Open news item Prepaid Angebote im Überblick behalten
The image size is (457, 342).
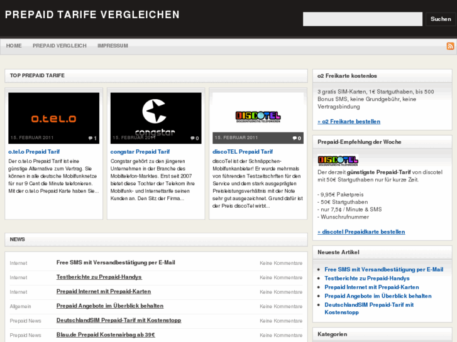tap(110, 306)
